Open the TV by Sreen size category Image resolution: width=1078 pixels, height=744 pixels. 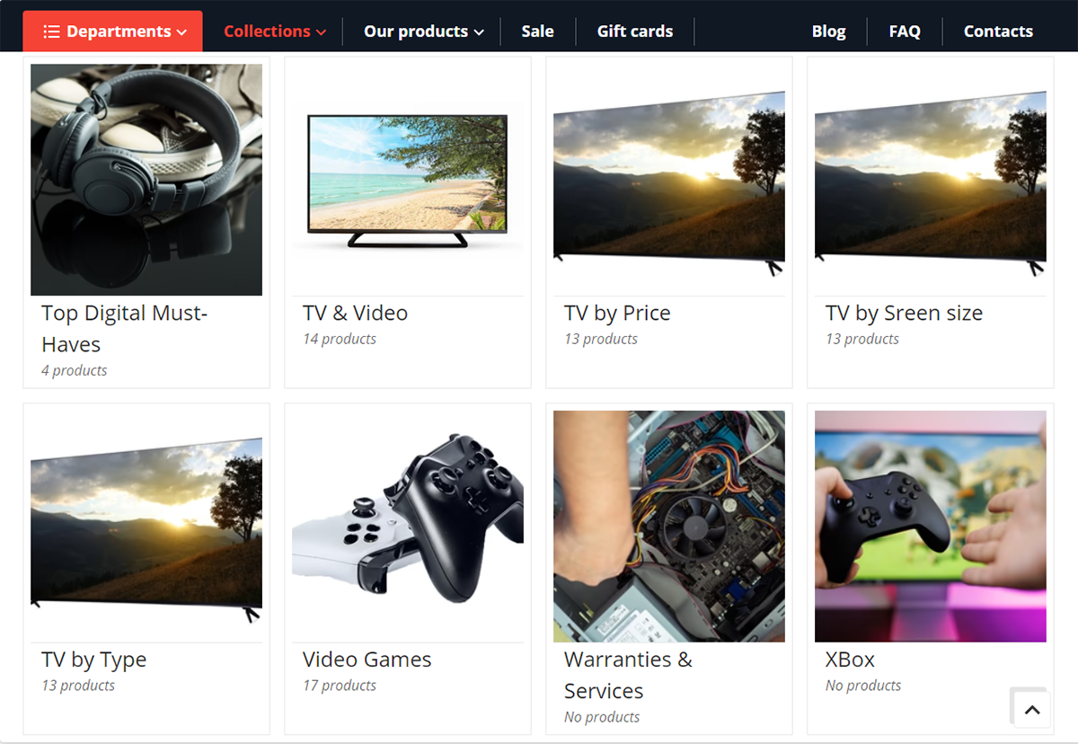point(904,313)
